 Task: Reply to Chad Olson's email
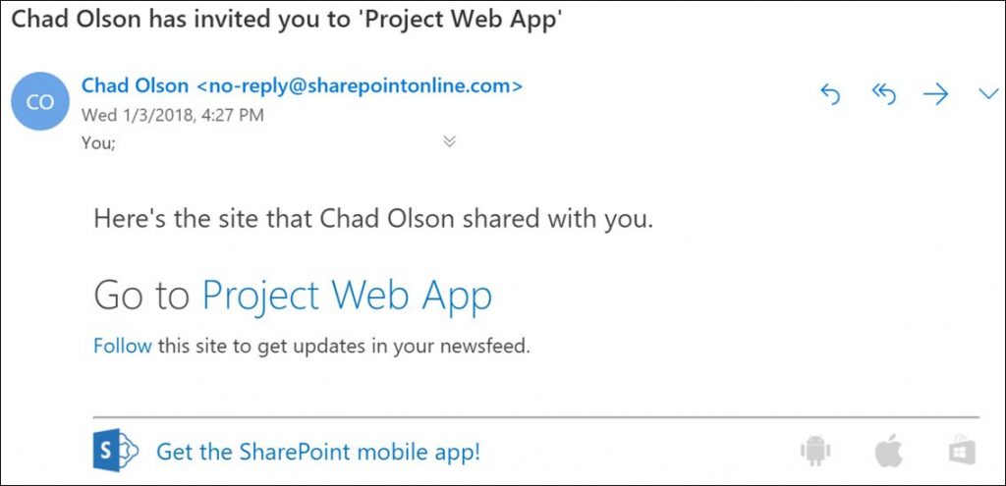pyautogui.click(x=830, y=95)
